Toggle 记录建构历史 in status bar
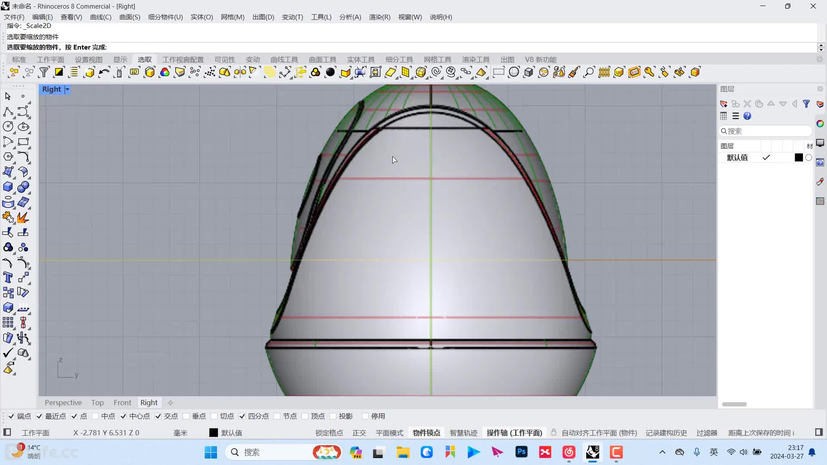827x465 pixels. (x=666, y=433)
